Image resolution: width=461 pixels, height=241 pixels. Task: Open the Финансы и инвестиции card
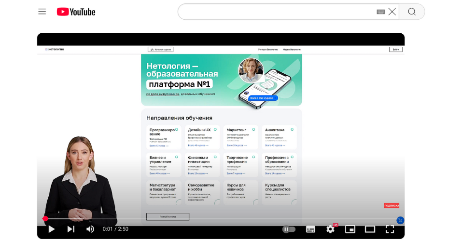(202, 165)
